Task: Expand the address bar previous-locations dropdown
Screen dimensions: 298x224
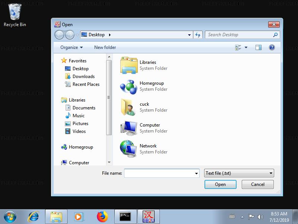Action: click(189, 35)
